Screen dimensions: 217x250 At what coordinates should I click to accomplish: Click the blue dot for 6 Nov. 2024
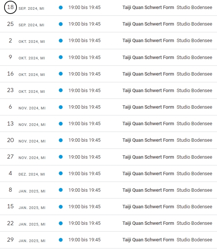point(61,107)
